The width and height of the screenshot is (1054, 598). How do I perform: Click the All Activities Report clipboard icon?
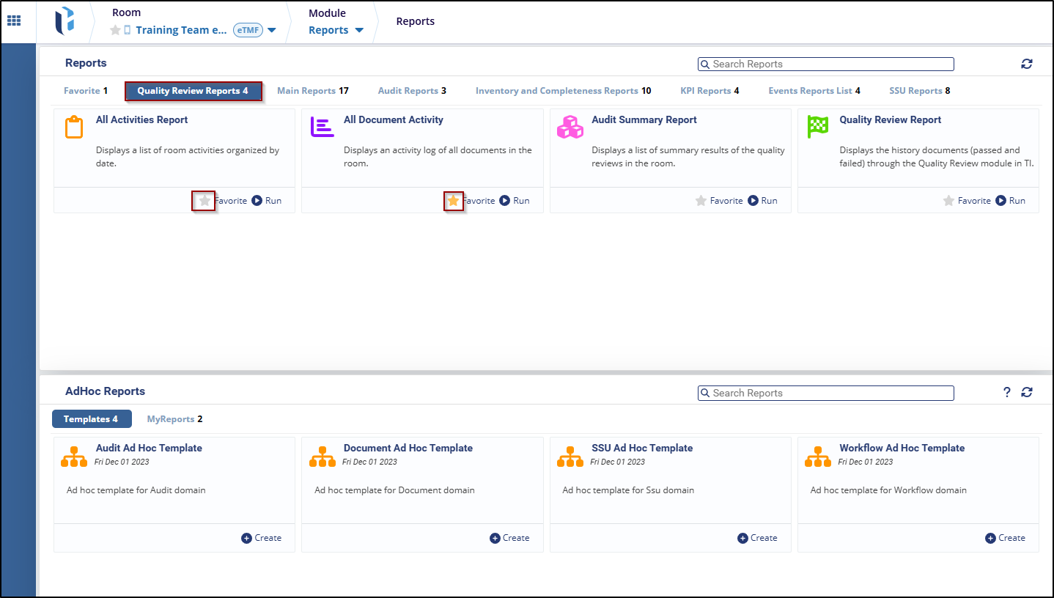point(74,127)
